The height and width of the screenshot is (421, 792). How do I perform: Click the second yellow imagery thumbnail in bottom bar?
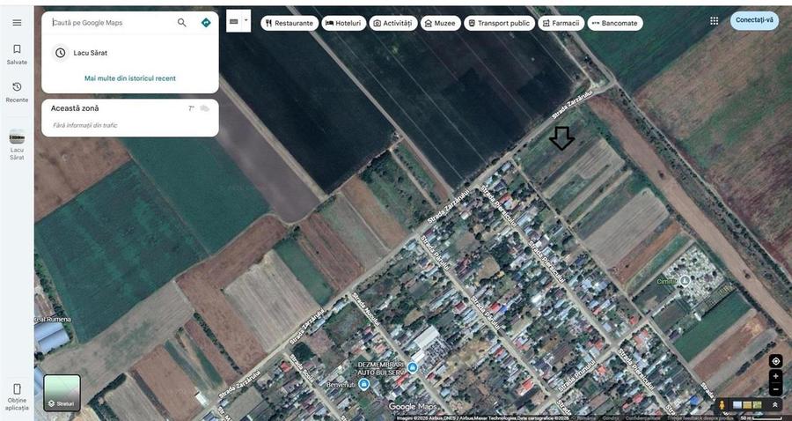coord(747,405)
